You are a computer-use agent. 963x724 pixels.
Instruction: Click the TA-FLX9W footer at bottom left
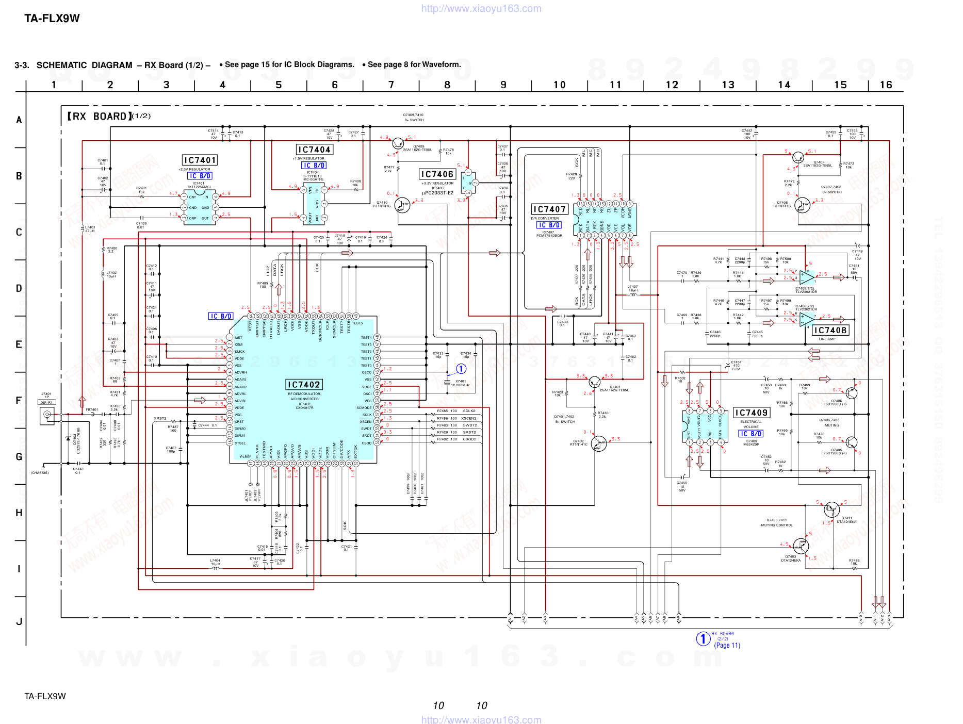coord(45,696)
